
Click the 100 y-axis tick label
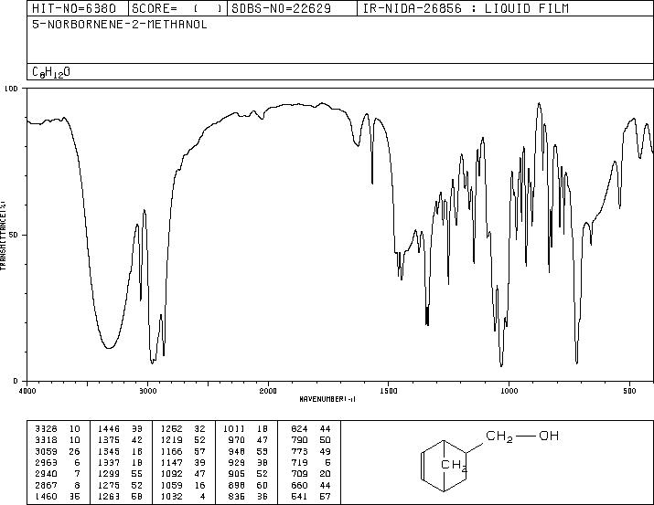tap(11, 89)
